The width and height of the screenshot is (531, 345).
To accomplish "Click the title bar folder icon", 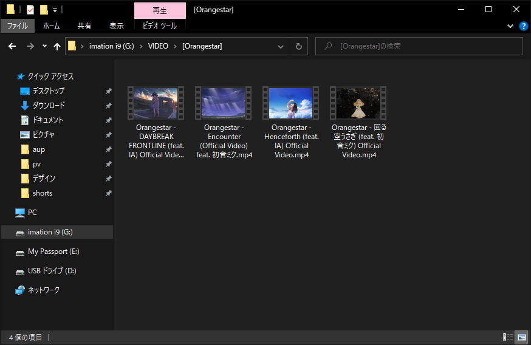I will point(10,10).
